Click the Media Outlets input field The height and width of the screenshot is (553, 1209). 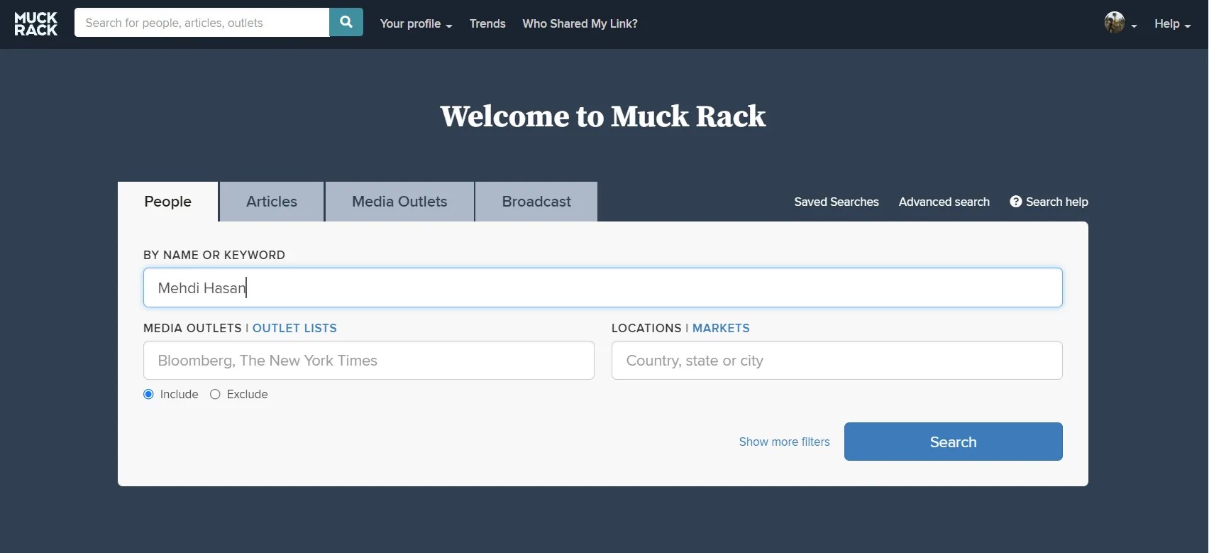point(369,360)
